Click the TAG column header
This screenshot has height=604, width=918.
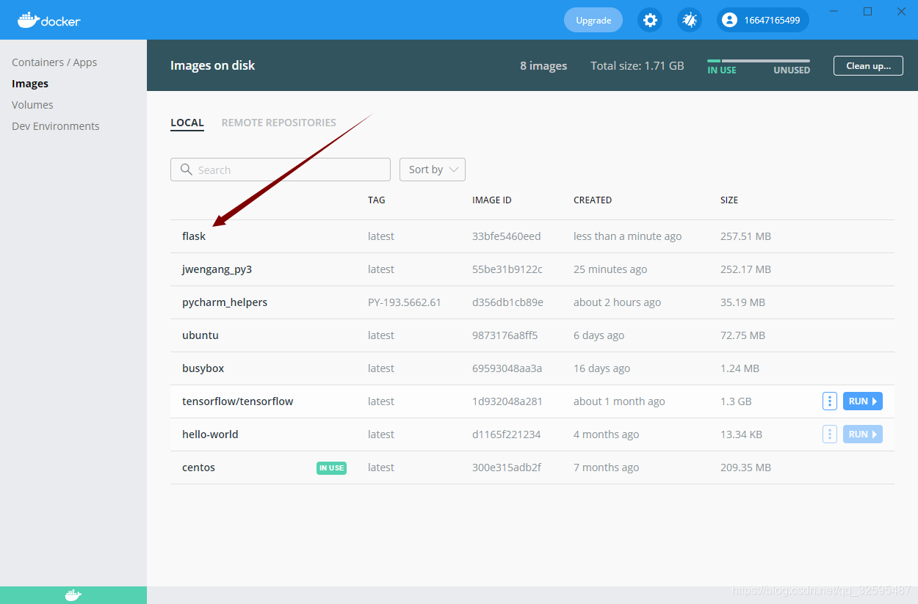pos(377,200)
